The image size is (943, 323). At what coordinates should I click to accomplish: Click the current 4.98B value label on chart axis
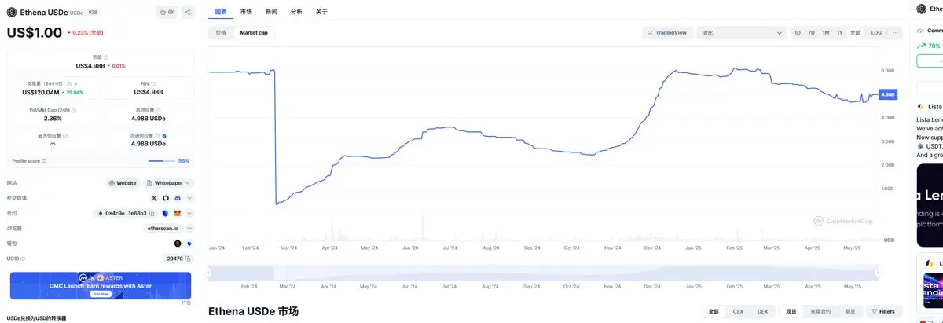[x=889, y=94]
